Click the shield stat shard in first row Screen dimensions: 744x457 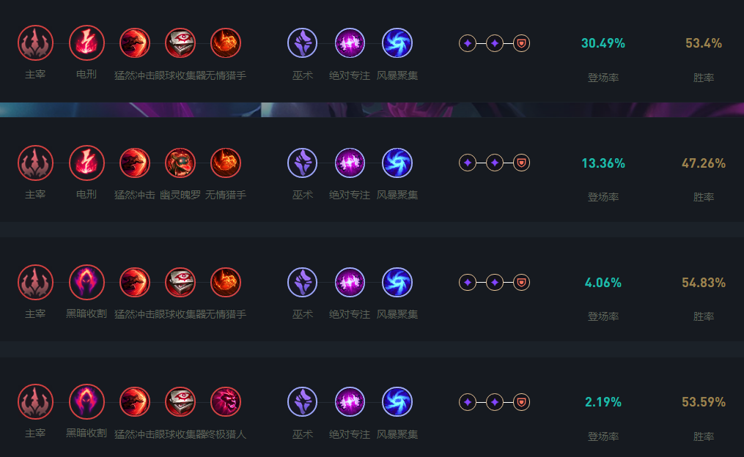tap(521, 44)
